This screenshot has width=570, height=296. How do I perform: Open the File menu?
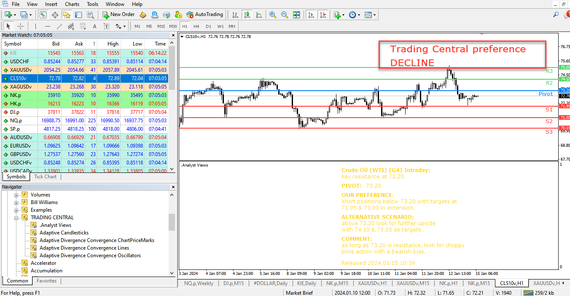[16, 4]
